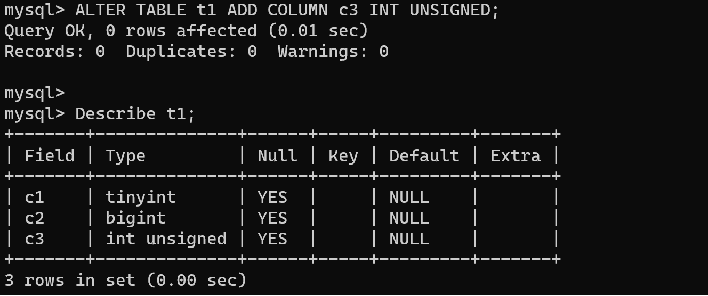Click the c3 field name

coord(34,239)
